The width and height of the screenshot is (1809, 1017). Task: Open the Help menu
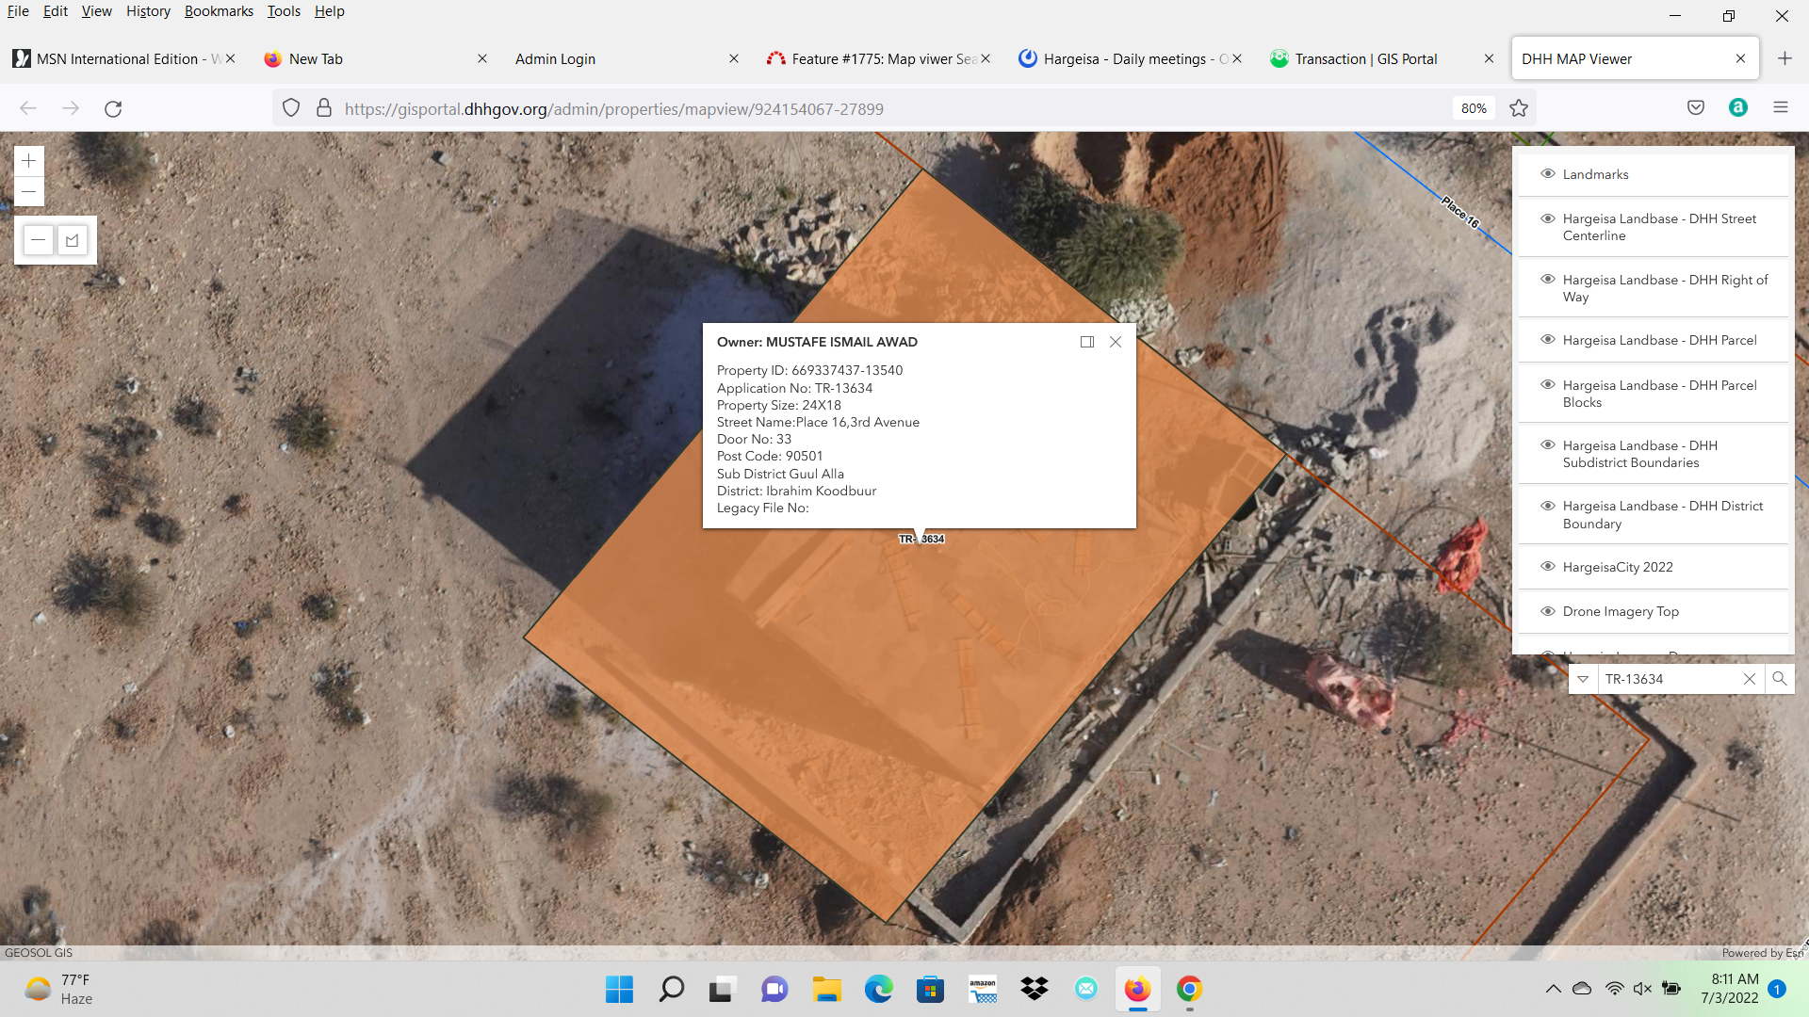[329, 11]
